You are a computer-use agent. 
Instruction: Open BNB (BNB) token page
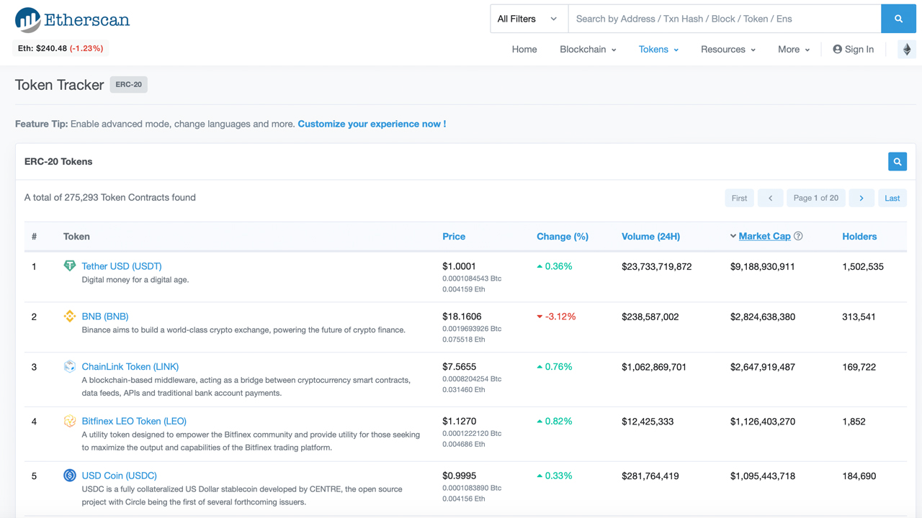pyautogui.click(x=105, y=317)
